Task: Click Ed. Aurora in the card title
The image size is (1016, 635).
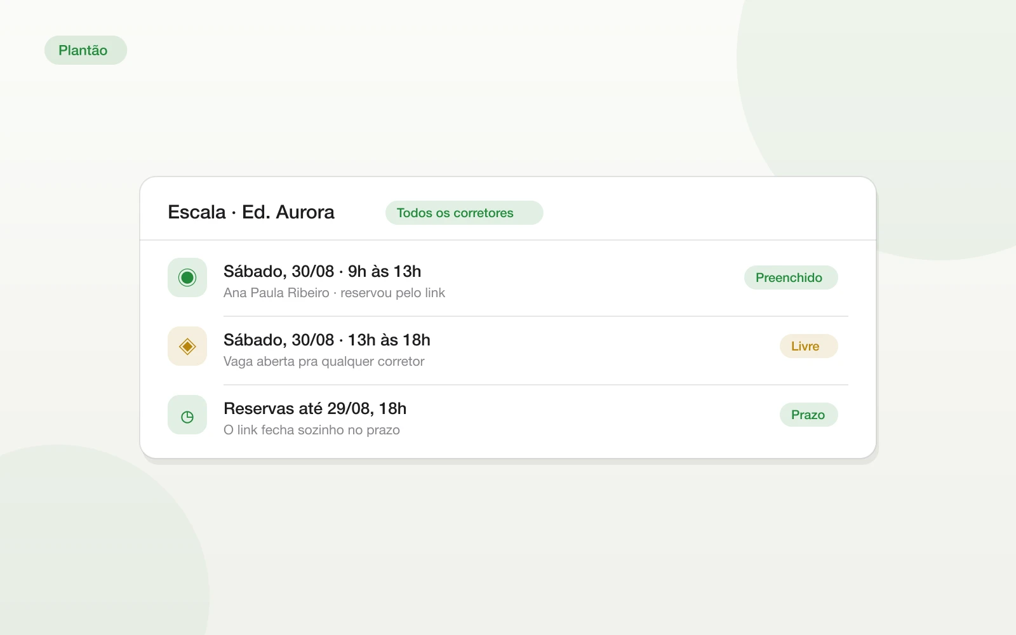Action: click(x=288, y=212)
